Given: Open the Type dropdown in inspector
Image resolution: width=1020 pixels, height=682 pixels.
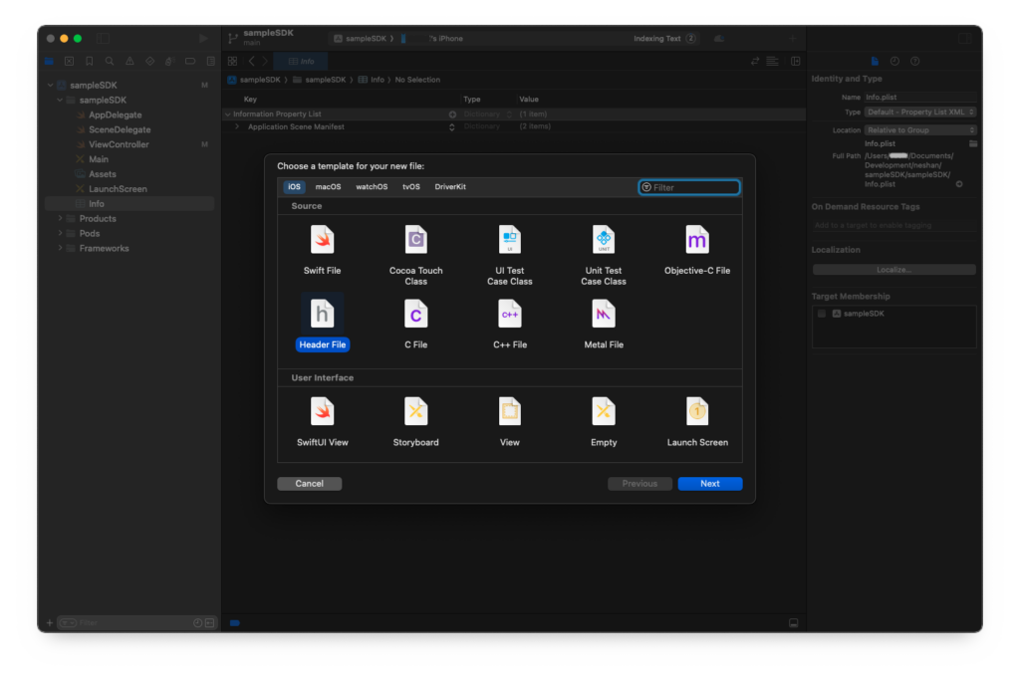Looking at the screenshot, I should (x=920, y=113).
